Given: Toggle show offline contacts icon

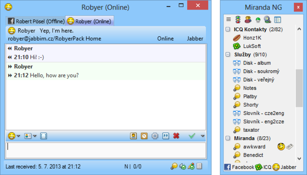Looking at the screenshot, I should [248, 20].
